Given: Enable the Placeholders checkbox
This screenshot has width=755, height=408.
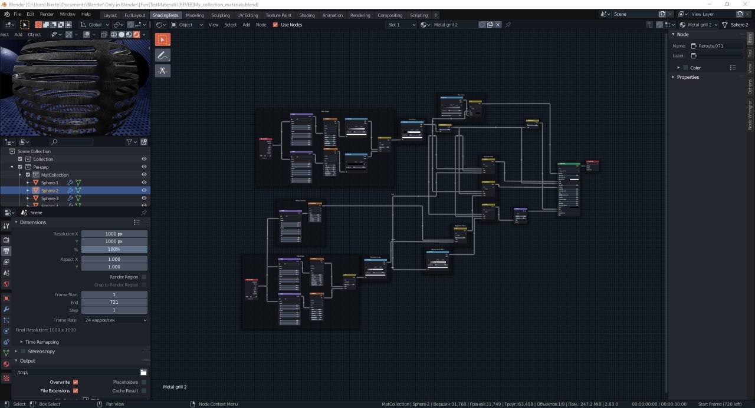Looking at the screenshot, I should (144, 382).
